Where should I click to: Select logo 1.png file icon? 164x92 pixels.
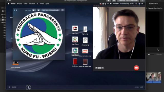click(75, 28)
